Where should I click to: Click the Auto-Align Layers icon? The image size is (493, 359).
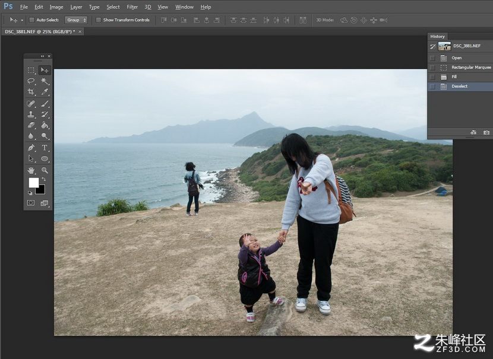(303, 20)
